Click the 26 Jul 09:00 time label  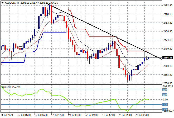tap(142, 115)
